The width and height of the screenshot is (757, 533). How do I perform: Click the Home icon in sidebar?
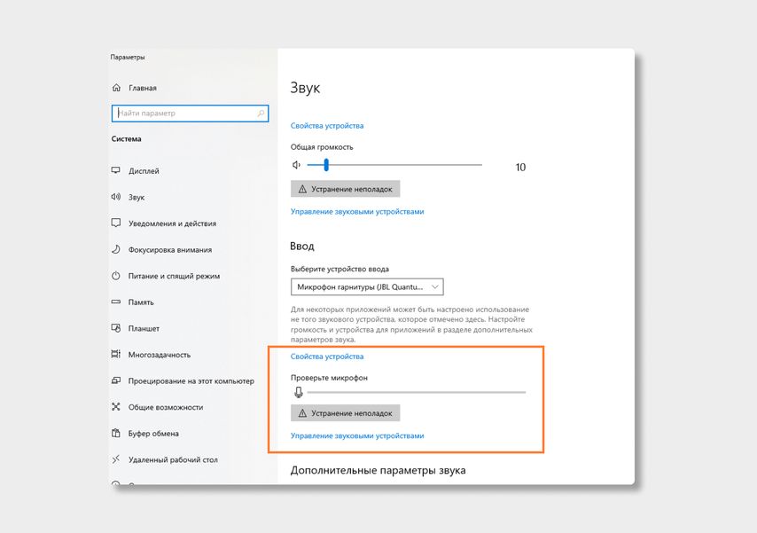point(116,88)
